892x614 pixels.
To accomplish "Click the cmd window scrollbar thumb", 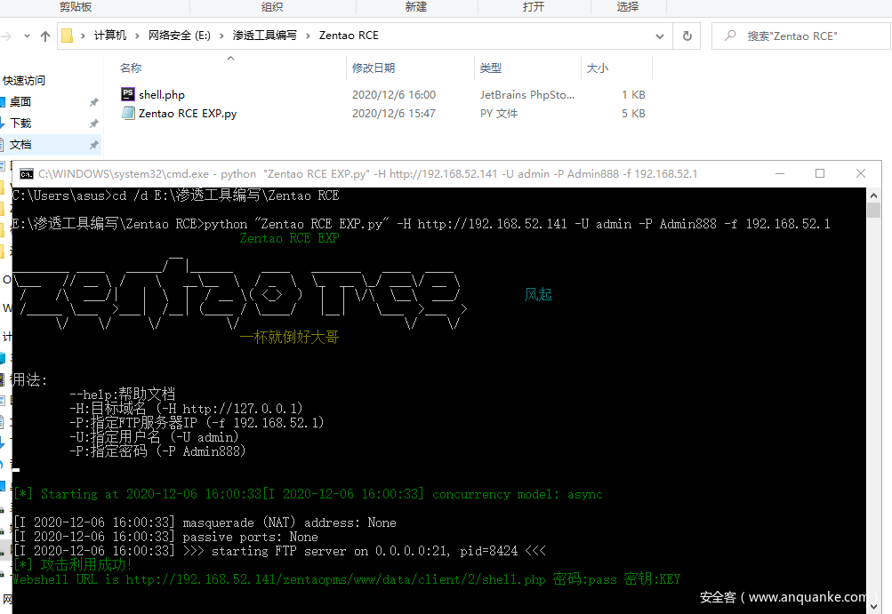I will (x=874, y=210).
